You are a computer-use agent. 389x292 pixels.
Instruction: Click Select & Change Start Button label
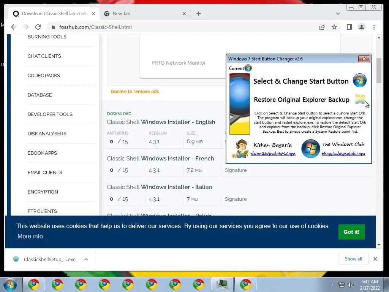click(301, 81)
